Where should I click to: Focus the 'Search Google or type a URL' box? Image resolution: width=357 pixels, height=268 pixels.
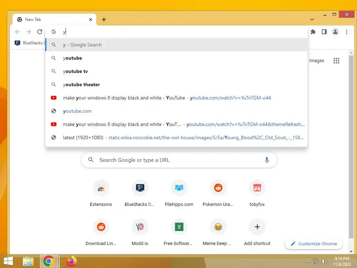(179, 160)
